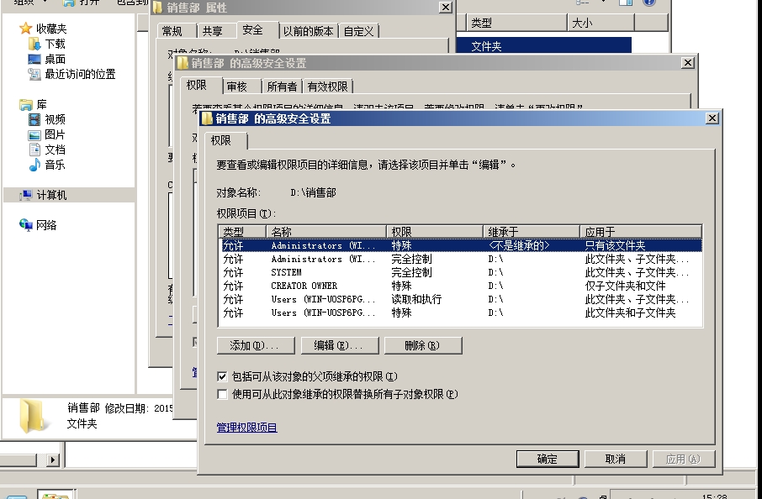Select the CREATOR OWNER permission entry
This screenshot has width=762, height=499.
coord(460,286)
